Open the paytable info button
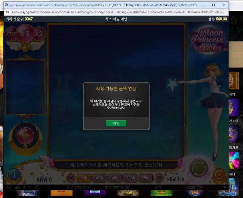This screenshot has width=243, height=198. tap(14, 175)
